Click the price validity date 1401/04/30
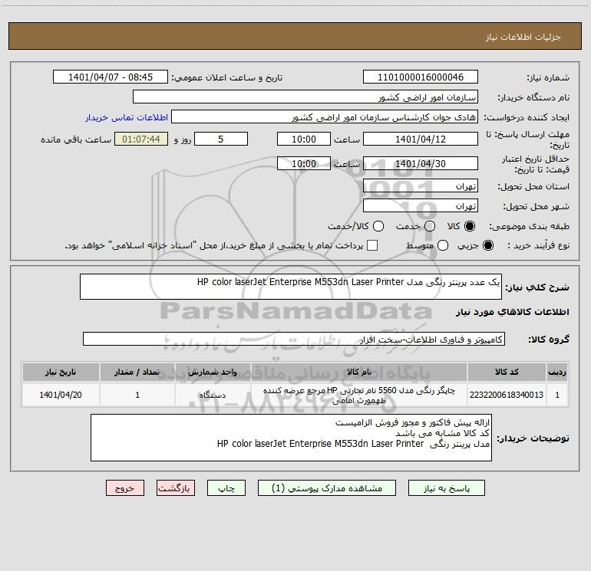 tap(421, 163)
